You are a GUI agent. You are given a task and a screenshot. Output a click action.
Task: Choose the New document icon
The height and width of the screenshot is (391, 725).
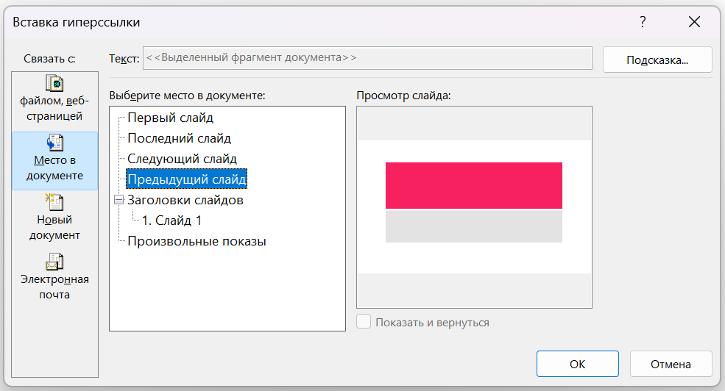tap(54, 202)
